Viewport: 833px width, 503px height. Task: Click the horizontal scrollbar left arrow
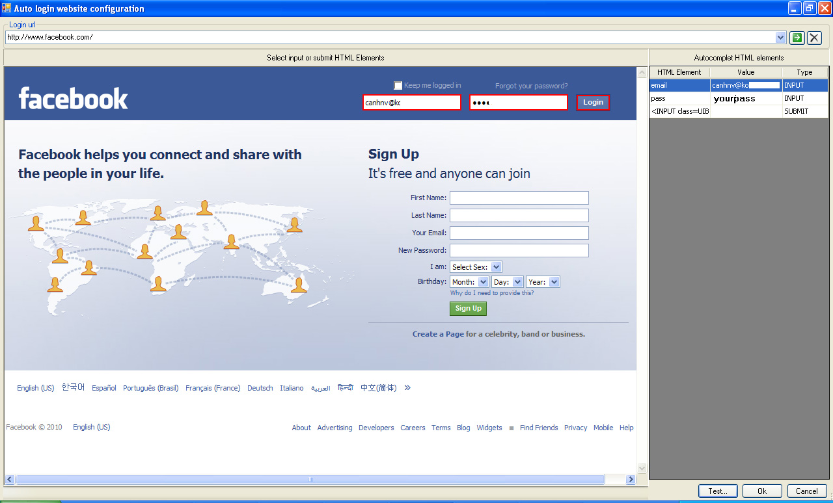pos(10,479)
